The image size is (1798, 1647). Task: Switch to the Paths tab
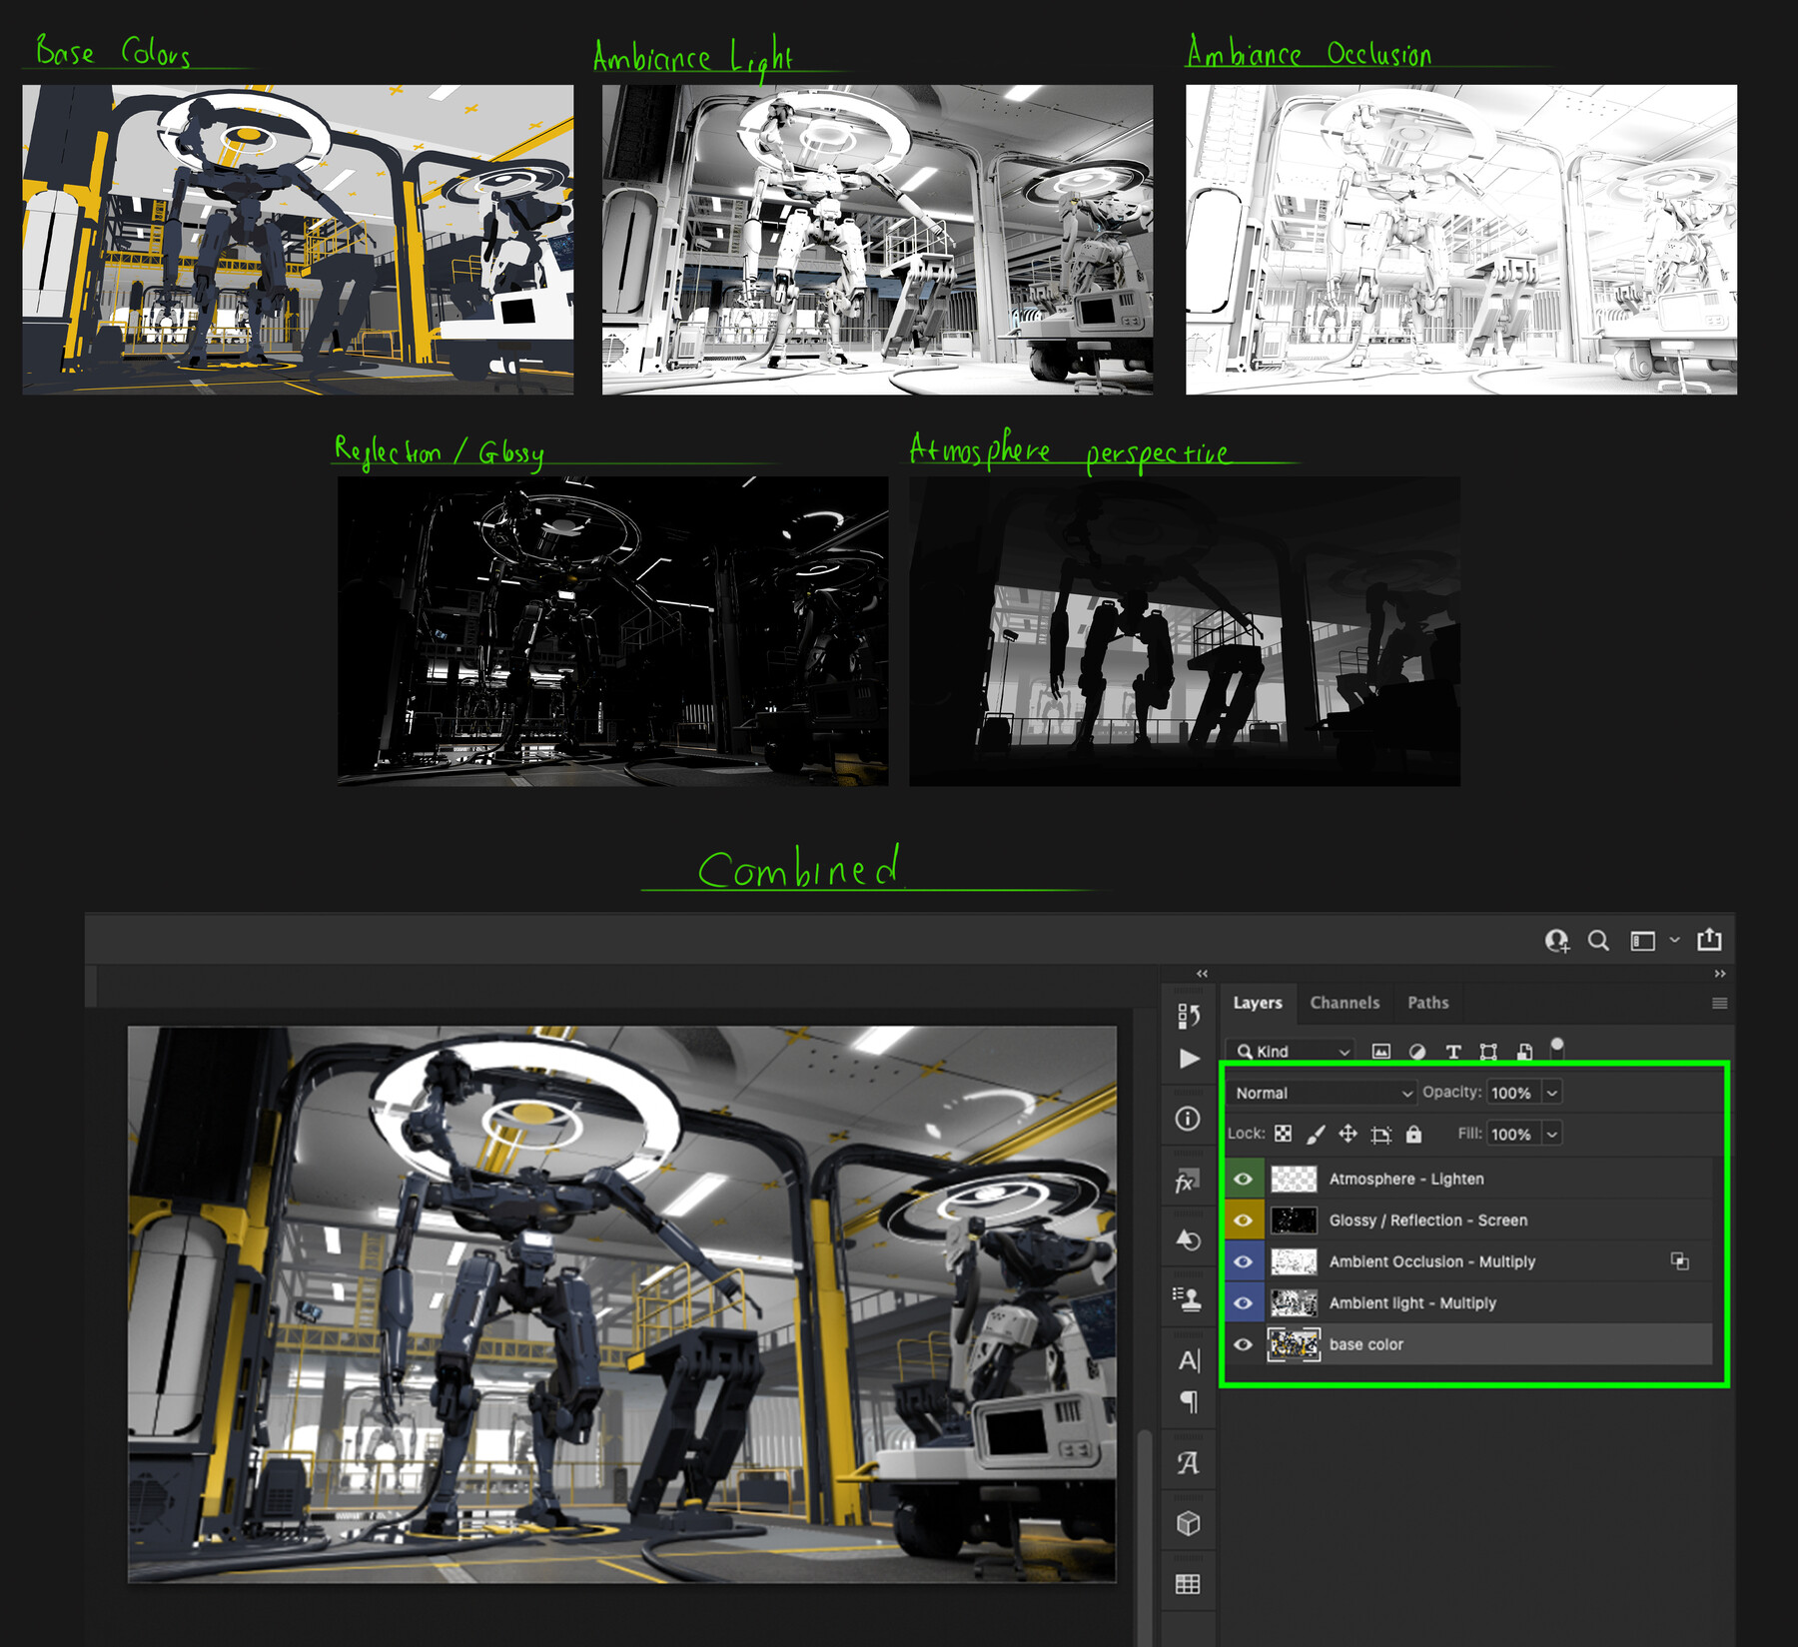click(1427, 1002)
